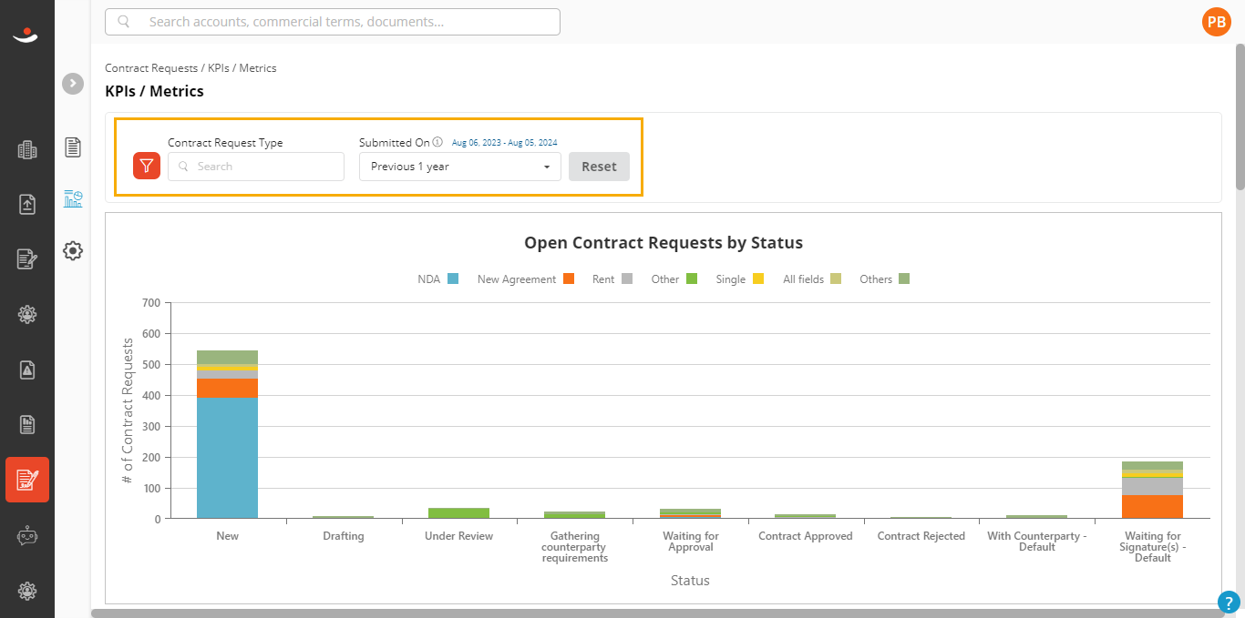
Task: Open the buildings accounts icon in sidebar
Action: pos(27,150)
